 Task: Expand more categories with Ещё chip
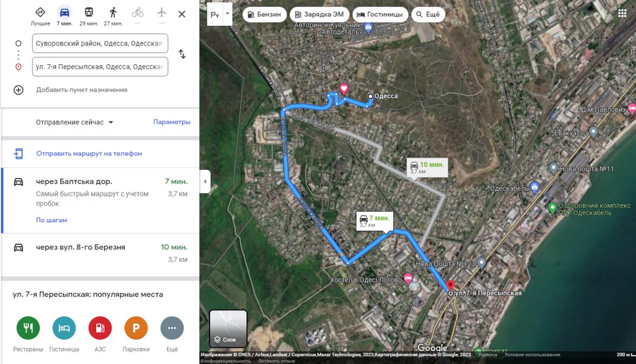(x=428, y=14)
